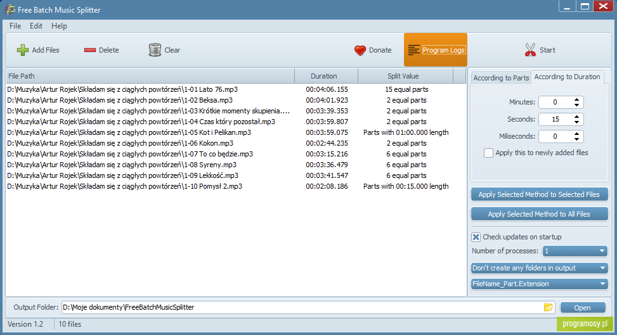
Task: Click the red heart Donate icon
Action: point(360,50)
